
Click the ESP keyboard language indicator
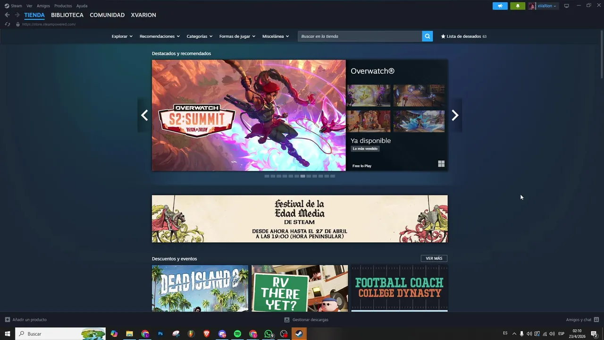pos(561,334)
